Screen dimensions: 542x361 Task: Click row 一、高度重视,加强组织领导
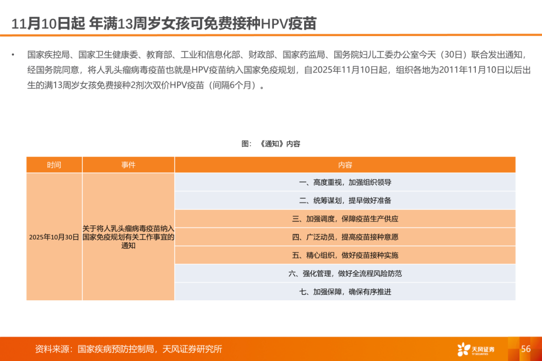tap(345, 182)
